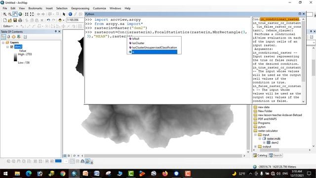Select 'new data' folder in Catalog
Image resolution: width=316 pixels, height=178 pixels.
pos(264,107)
